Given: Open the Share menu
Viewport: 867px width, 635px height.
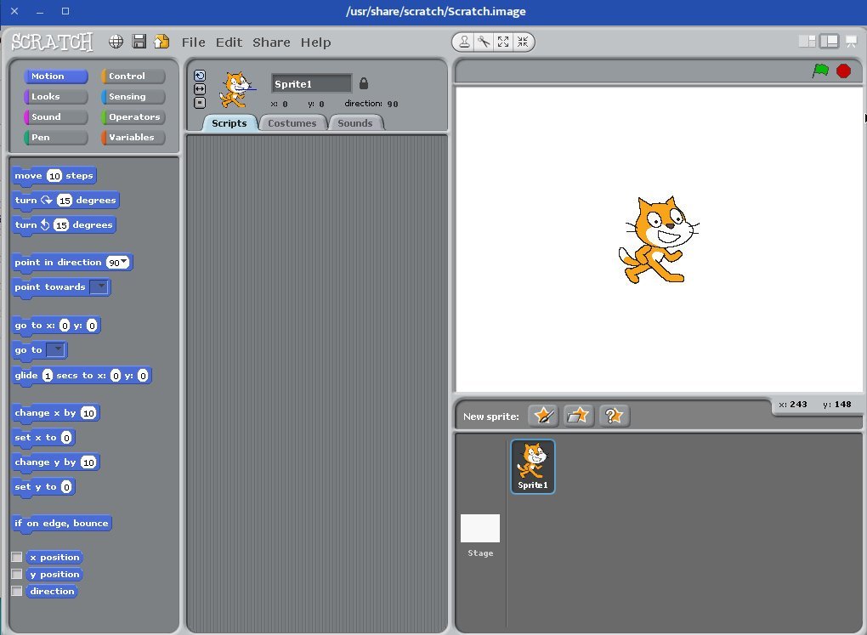Looking at the screenshot, I should tap(271, 43).
